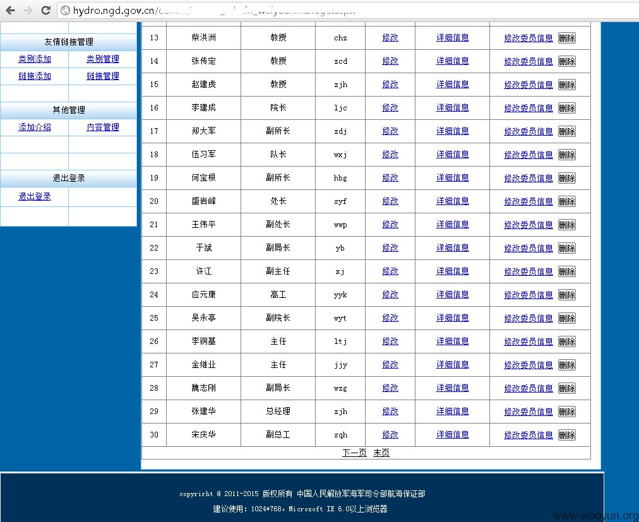Click 修改 link for row 13 柴洪洲
The width and height of the screenshot is (639, 522).
(x=390, y=37)
